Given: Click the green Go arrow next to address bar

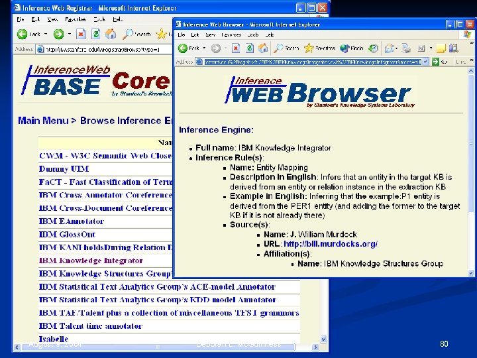Looking at the screenshot, I should 435,62.
